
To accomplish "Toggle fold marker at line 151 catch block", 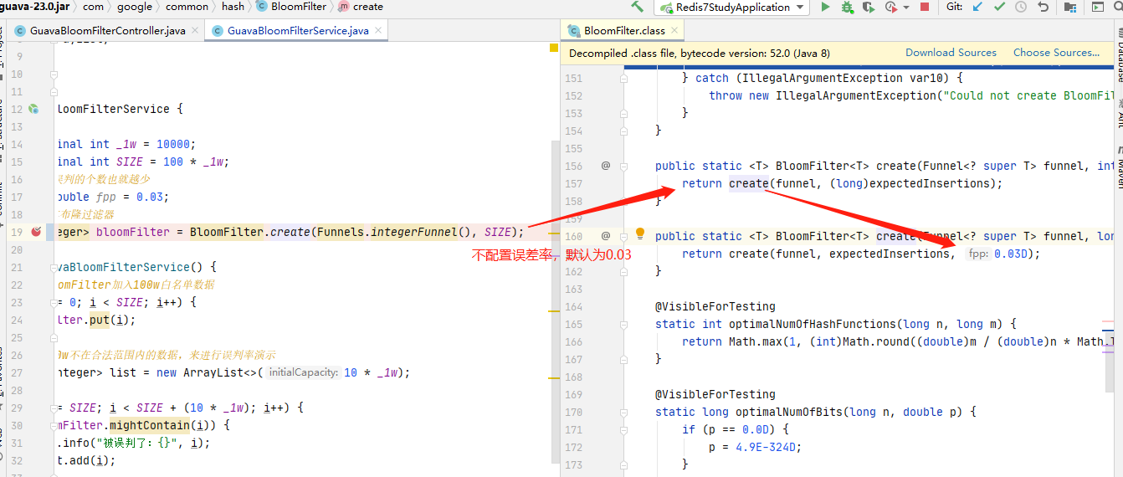I will pyautogui.click(x=623, y=78).
